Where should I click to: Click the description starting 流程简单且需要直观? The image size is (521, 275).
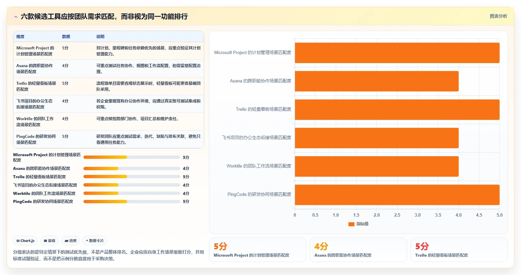coord(149,86)
